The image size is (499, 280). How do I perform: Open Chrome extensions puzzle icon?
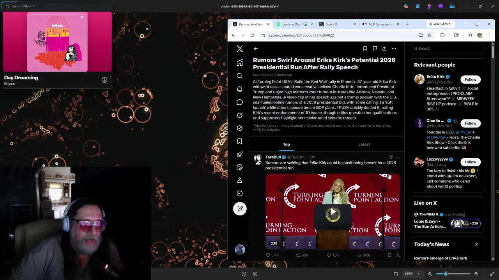[442, 35]
